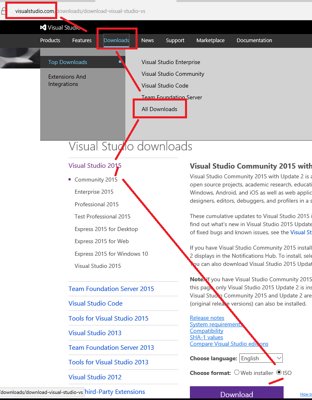Expand Team Foundation Server 2013 section
The image size is (312, 400).
[111, 347]
